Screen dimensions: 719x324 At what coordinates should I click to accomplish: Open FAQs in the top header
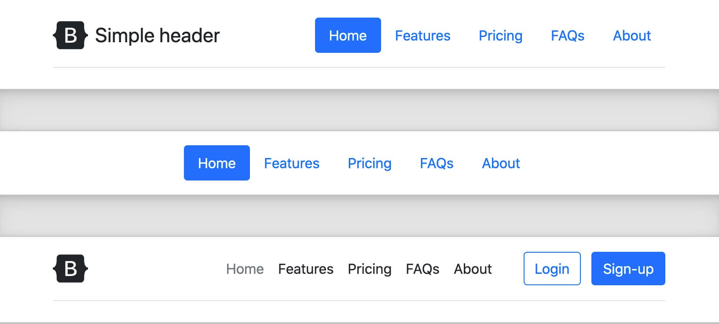click(x=567, y=35)
